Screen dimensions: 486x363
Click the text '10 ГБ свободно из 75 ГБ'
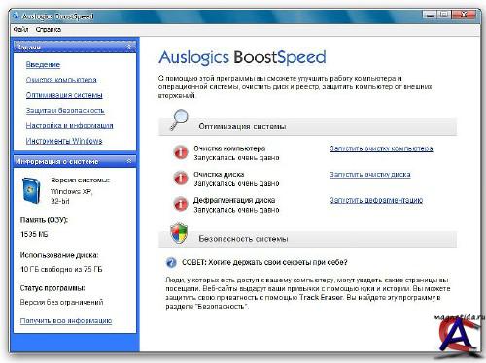(61, 269)
